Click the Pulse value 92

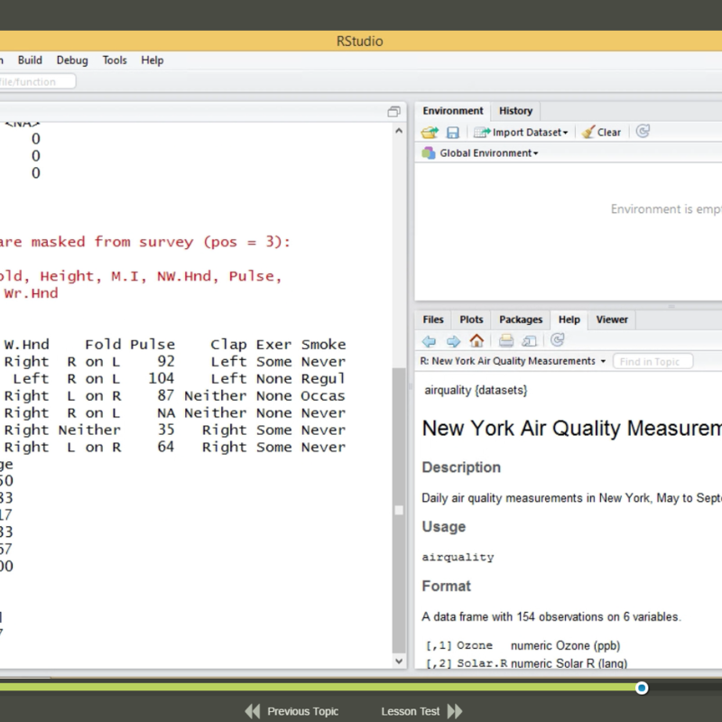click(166, 362)
